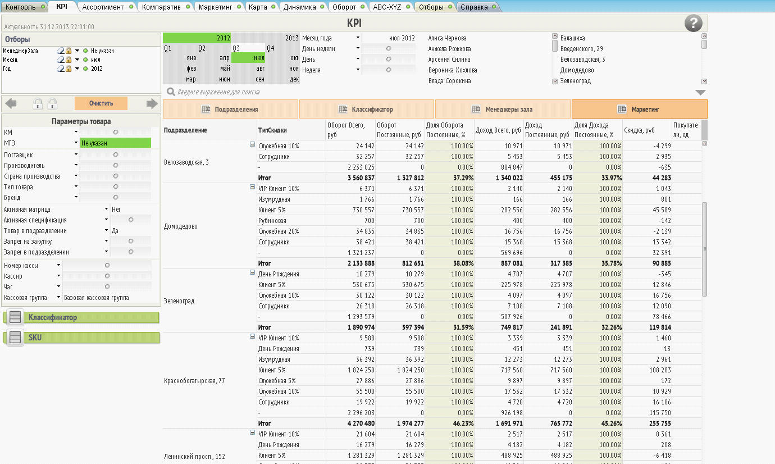Open the Бренд filter dropdown
Image resolution: width=775 pixels, height=464 pixels.
pyautogui.click(x=76, y=198)
